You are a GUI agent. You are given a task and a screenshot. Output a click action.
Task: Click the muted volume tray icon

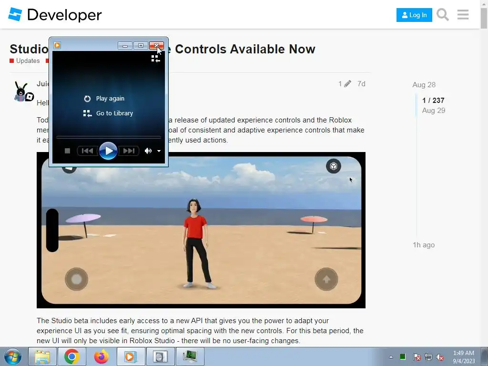tap(440, 357)
